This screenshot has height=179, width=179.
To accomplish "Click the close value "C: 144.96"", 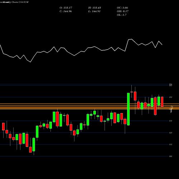I will [66, 11].
